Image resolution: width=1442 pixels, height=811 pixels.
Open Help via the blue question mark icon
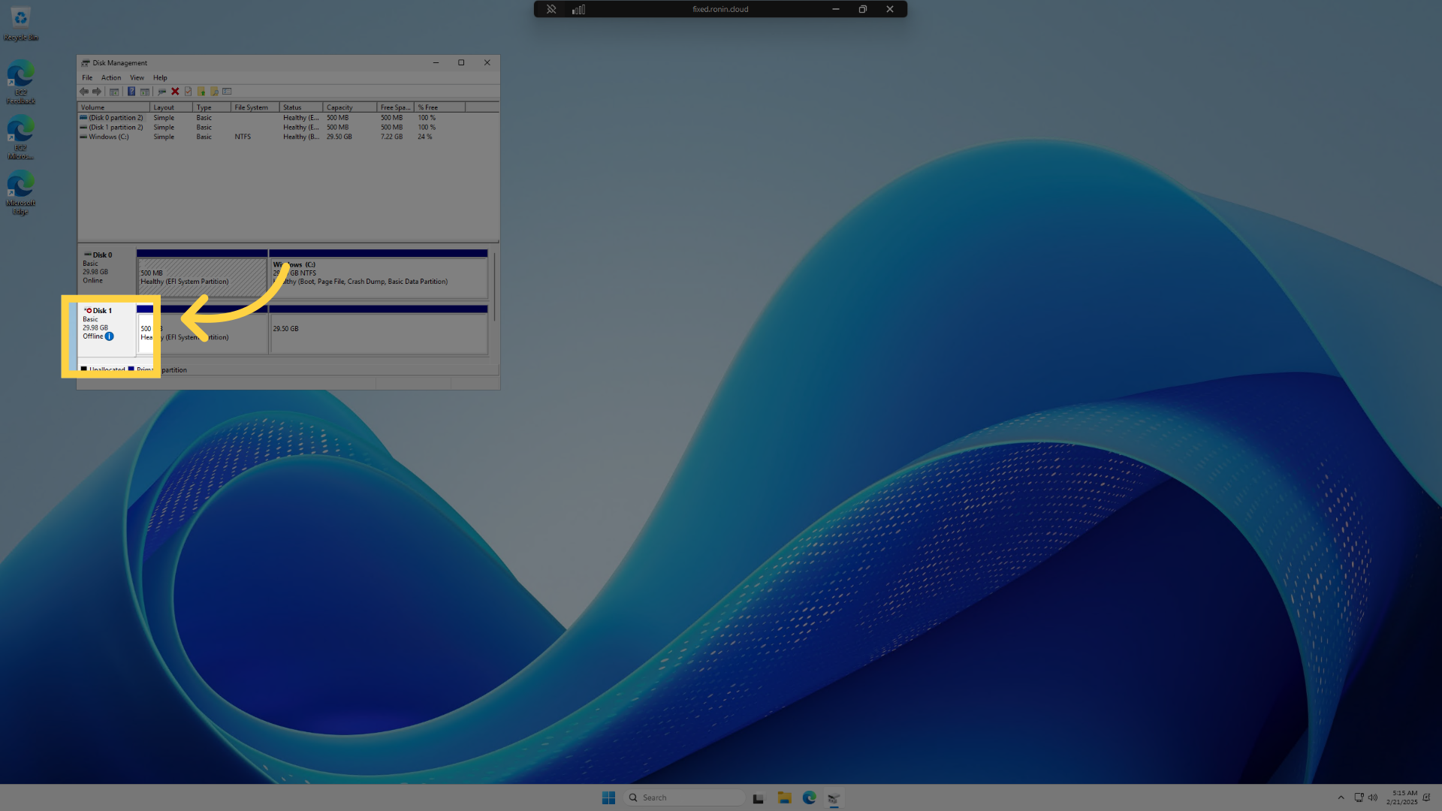coord(131,92)
